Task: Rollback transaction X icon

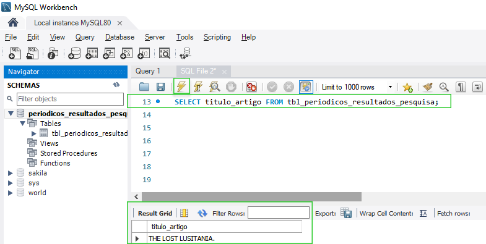Action: pyautogui.click(x=289, y=87)
